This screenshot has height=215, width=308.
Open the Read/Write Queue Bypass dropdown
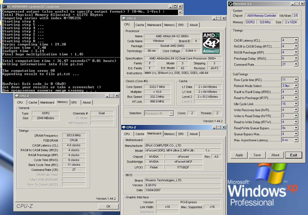tap(296, 128)
